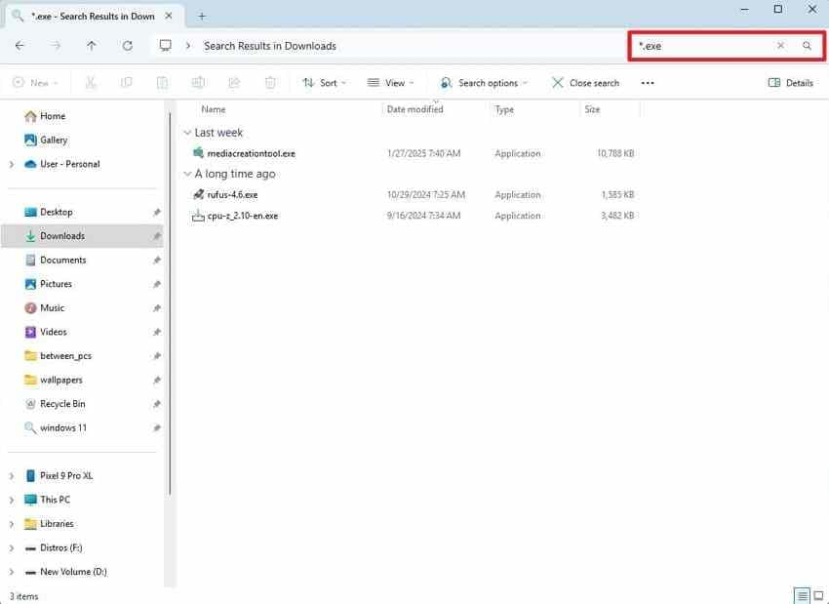Click the Share toolbar icon
The image size is (829, 604).
point(234,83)
